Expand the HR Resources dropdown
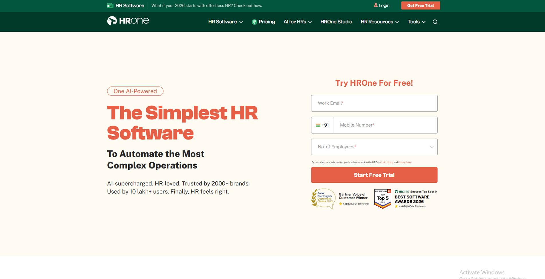545x279 pixels. [380, 22]
